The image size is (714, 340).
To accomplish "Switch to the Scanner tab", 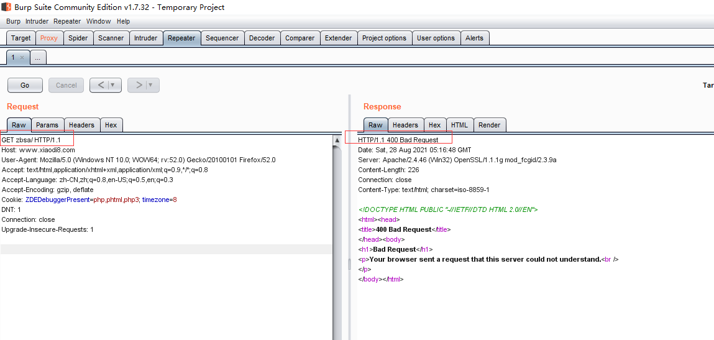I will click(112, 39).
